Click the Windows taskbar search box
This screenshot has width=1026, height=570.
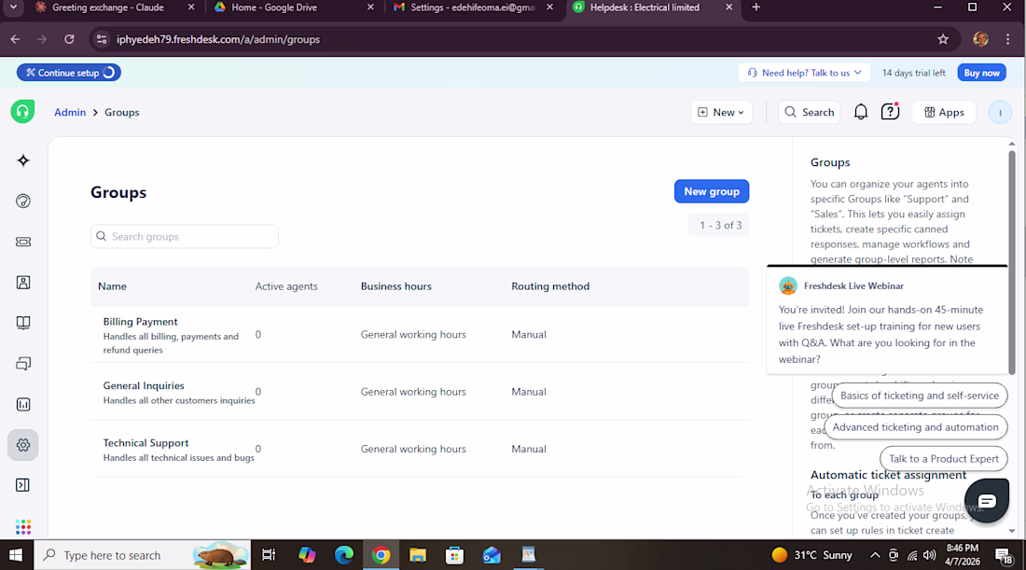142,555
